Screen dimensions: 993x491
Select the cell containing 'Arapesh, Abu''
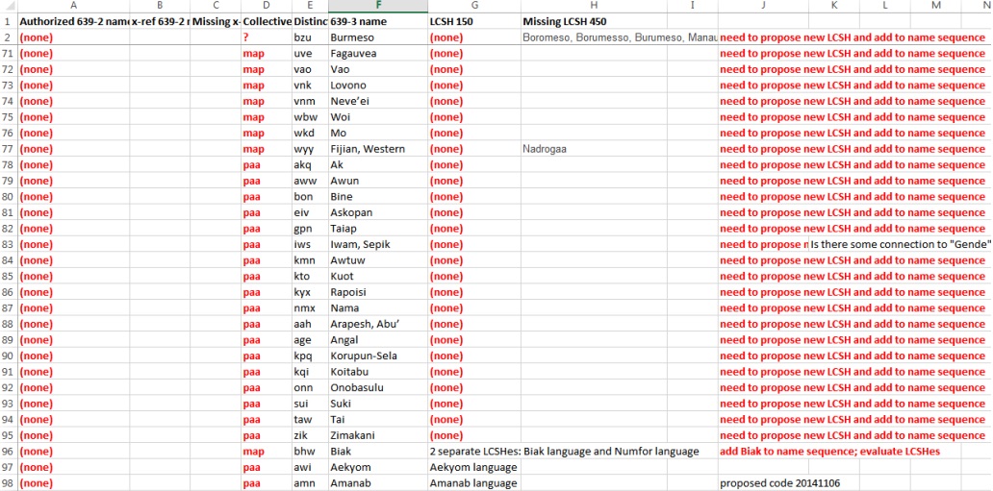click(378, 324)
